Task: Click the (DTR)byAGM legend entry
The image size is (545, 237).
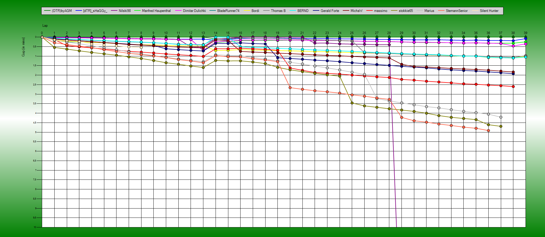Action: pyautogui.click(x=58, y=11)
